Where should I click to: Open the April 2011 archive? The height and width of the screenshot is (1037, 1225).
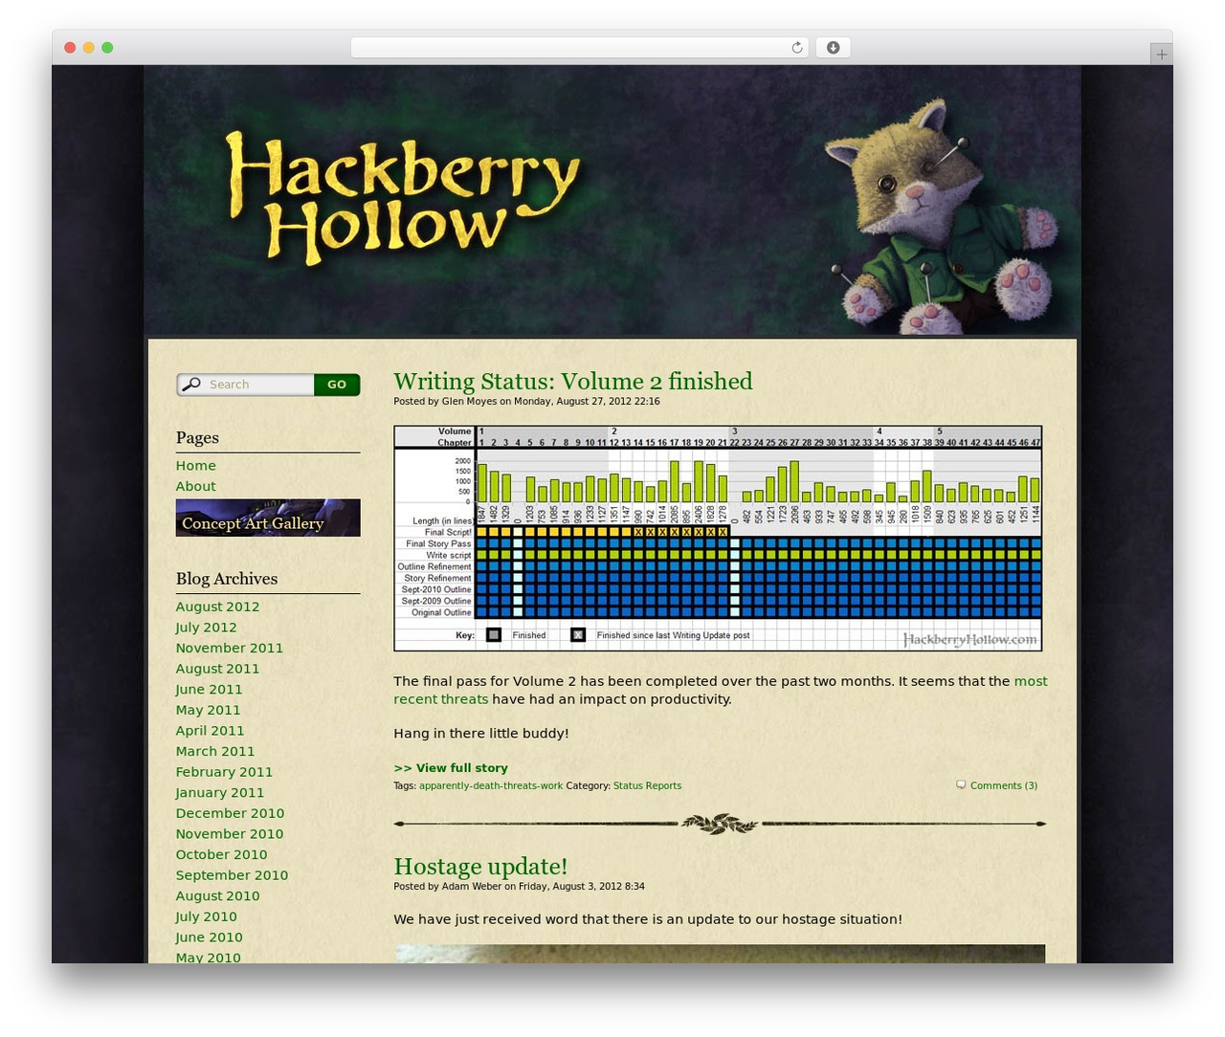click(210, 731)
